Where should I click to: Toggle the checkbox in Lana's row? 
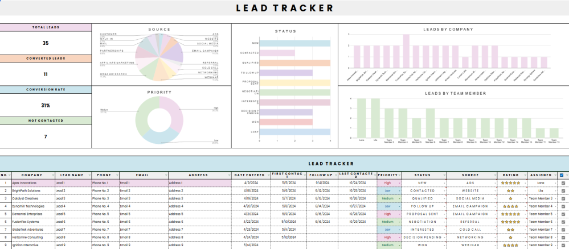563,183
